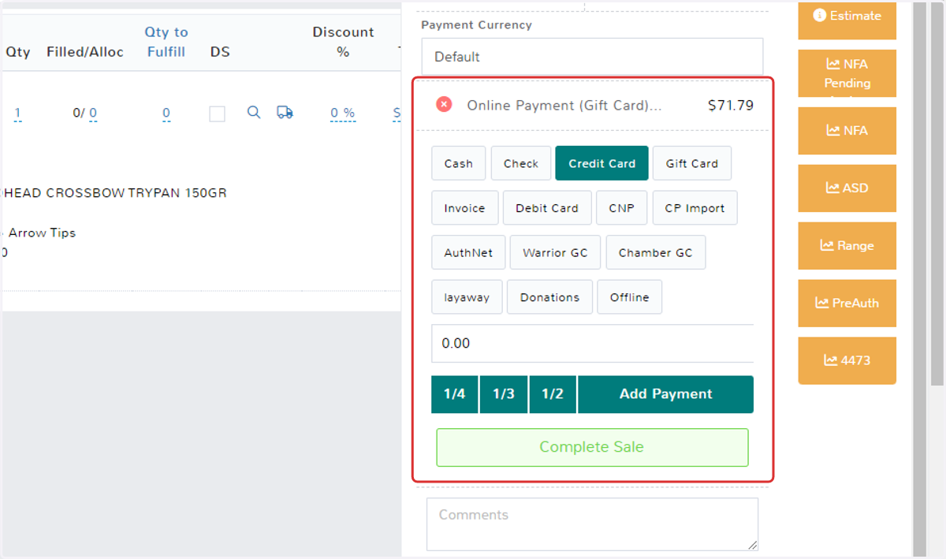Pick the CP Import payment option

695,208
